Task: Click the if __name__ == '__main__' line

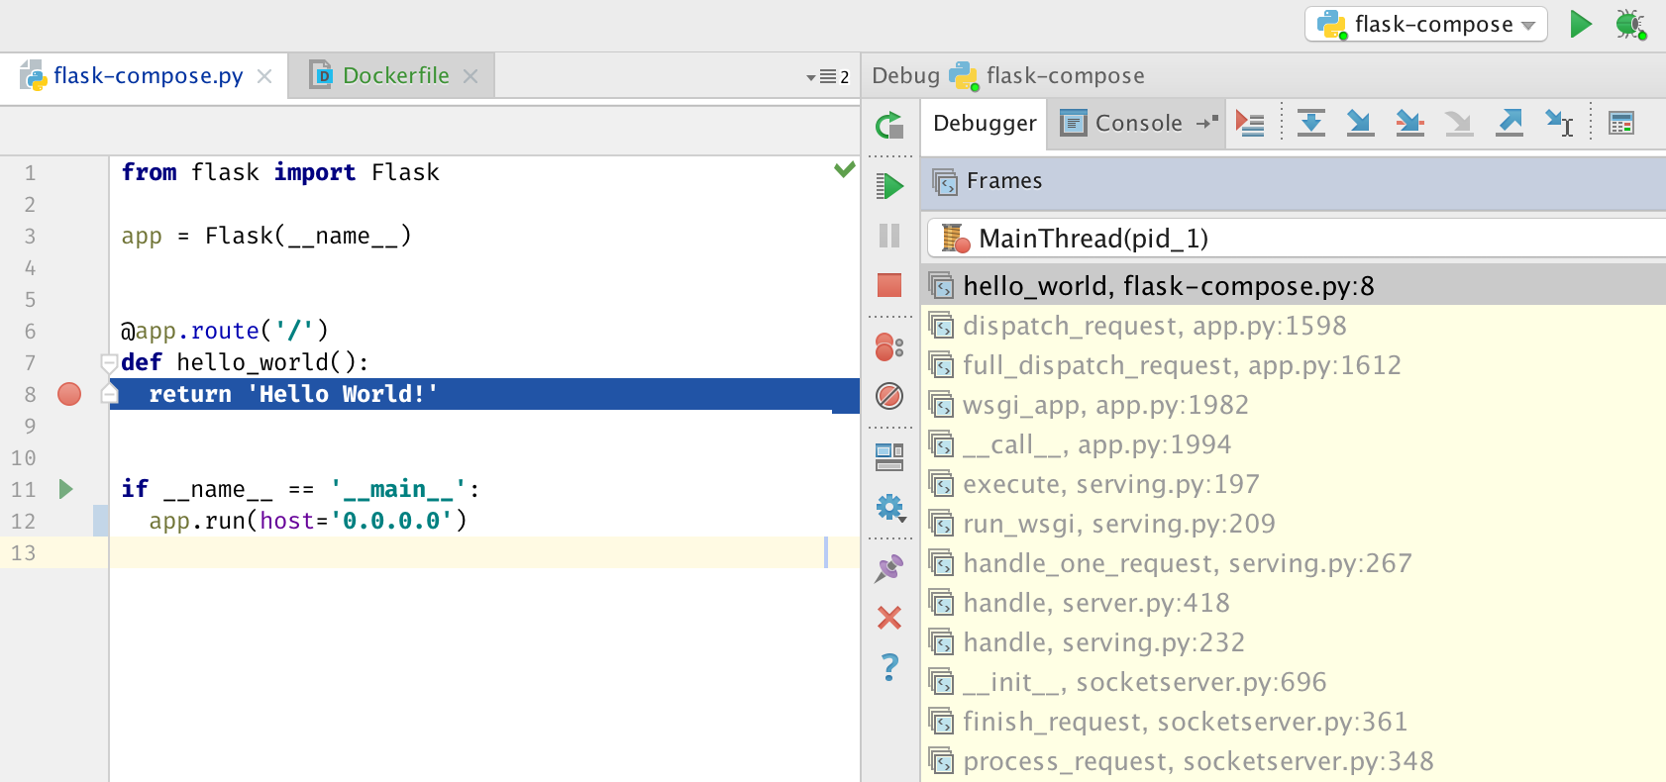Action: click(x=300, y=489)
